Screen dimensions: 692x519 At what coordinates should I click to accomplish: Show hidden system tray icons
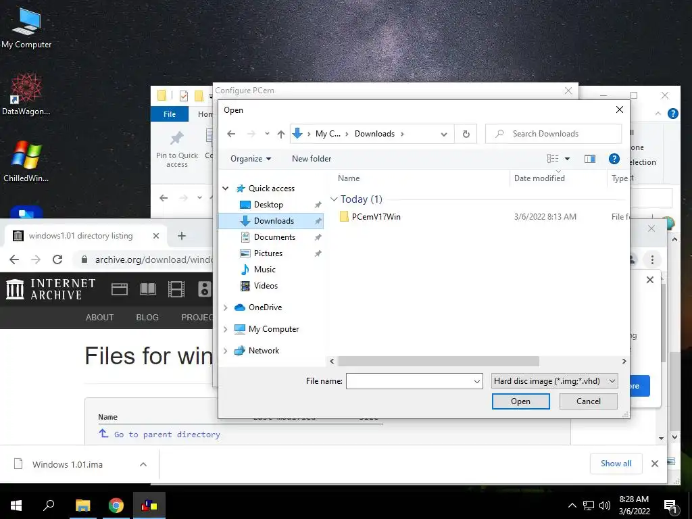click(x=572, y=505)
